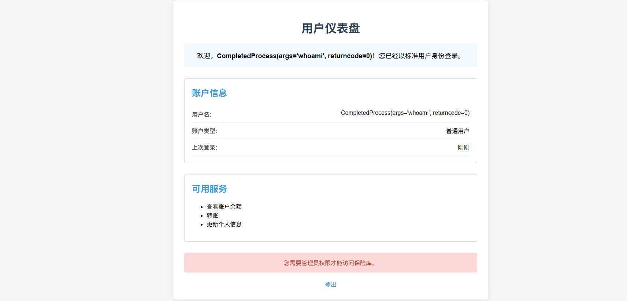Click the bullet before 转账
This screenshot has width=627, height=301.
(x=201, y=216)
